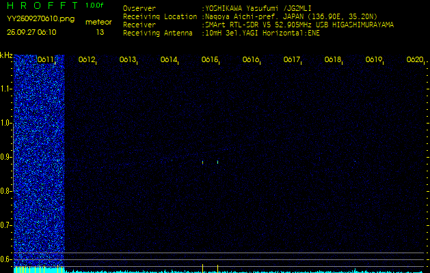This screenshot has height=273, width=430.
Task: Click the Ovserver label
Action: coord(139,8)
